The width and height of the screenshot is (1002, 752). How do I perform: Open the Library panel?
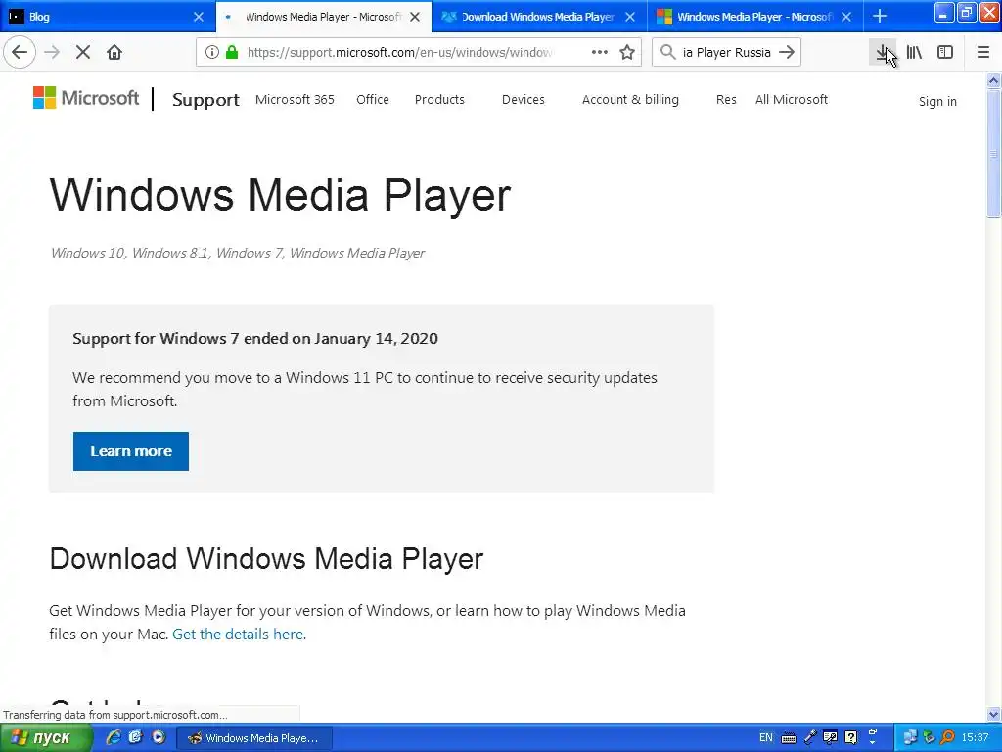coord(915,53)
